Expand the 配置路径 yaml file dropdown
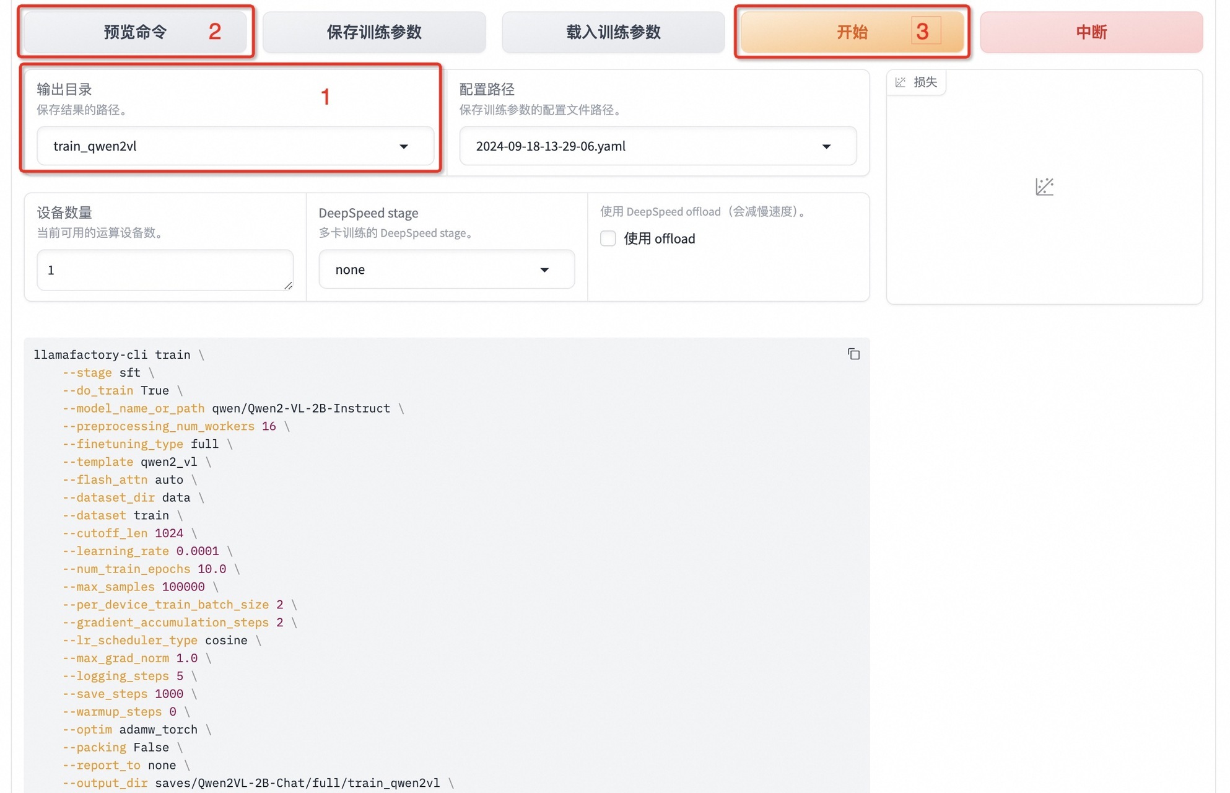 coord(826,147)
